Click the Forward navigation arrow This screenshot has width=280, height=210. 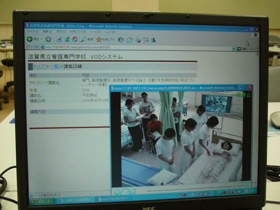48,39
